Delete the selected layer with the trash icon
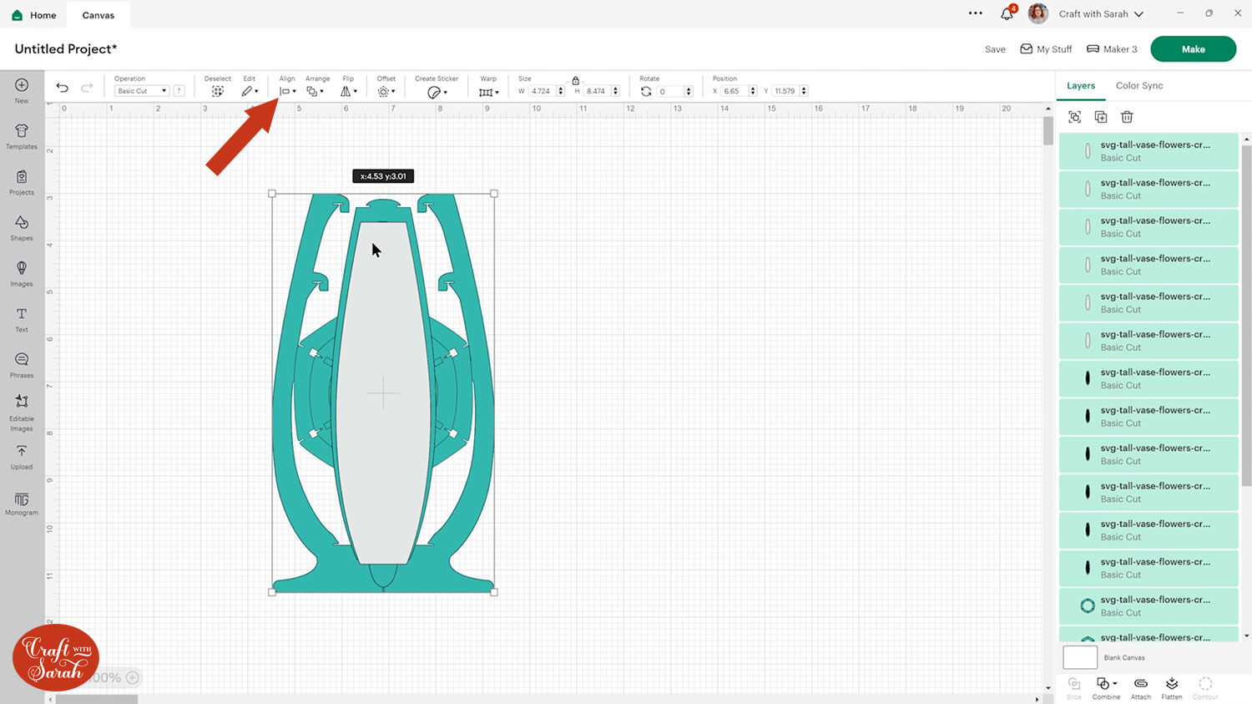The width and height of the screenshot is (1252, 704). [x=1127, y=117]
